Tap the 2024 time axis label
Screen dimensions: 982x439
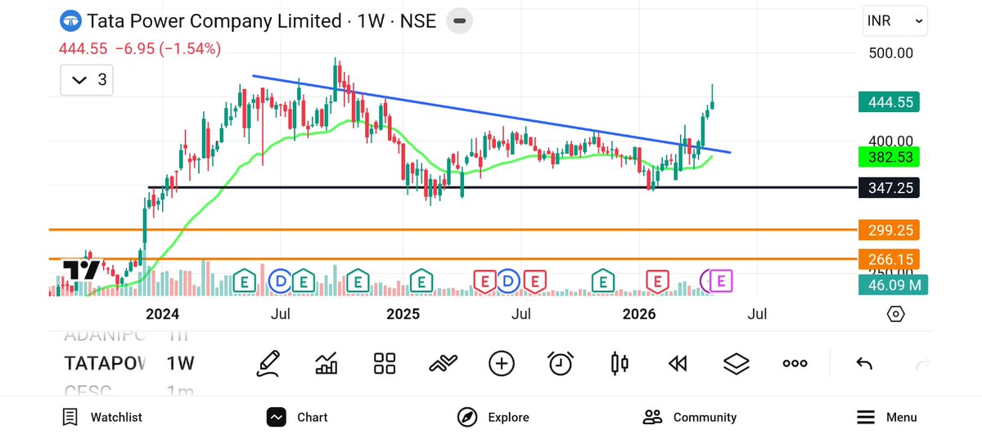click(x=162, y=314)
